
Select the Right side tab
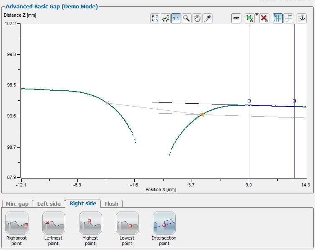pos(83,204)
